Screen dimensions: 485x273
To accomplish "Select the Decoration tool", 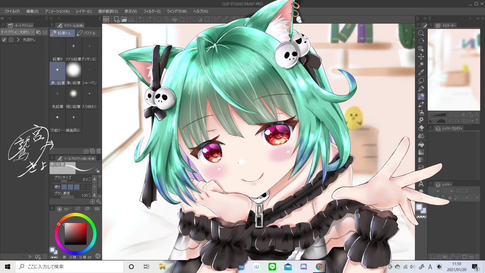I will click(421, 120).
